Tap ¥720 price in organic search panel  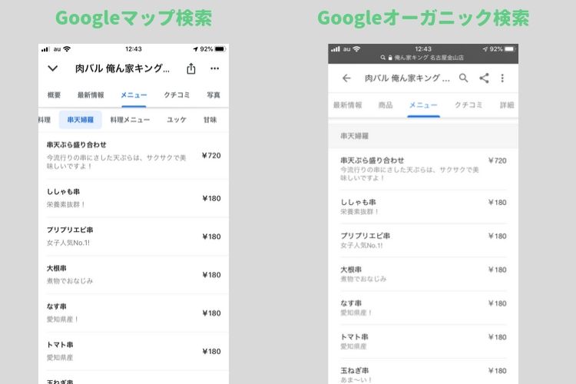click(x=498, y=161)
